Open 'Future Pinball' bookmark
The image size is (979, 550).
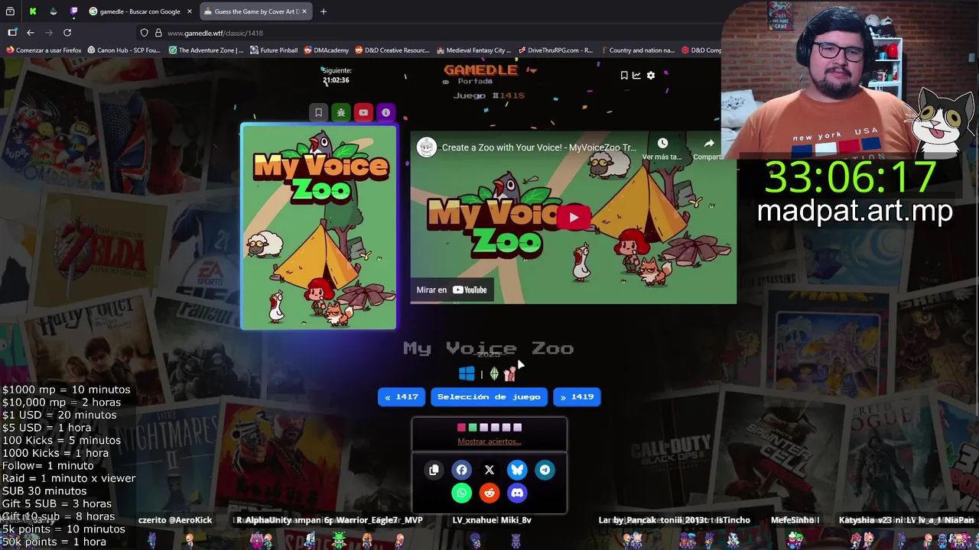pos(274,50)
